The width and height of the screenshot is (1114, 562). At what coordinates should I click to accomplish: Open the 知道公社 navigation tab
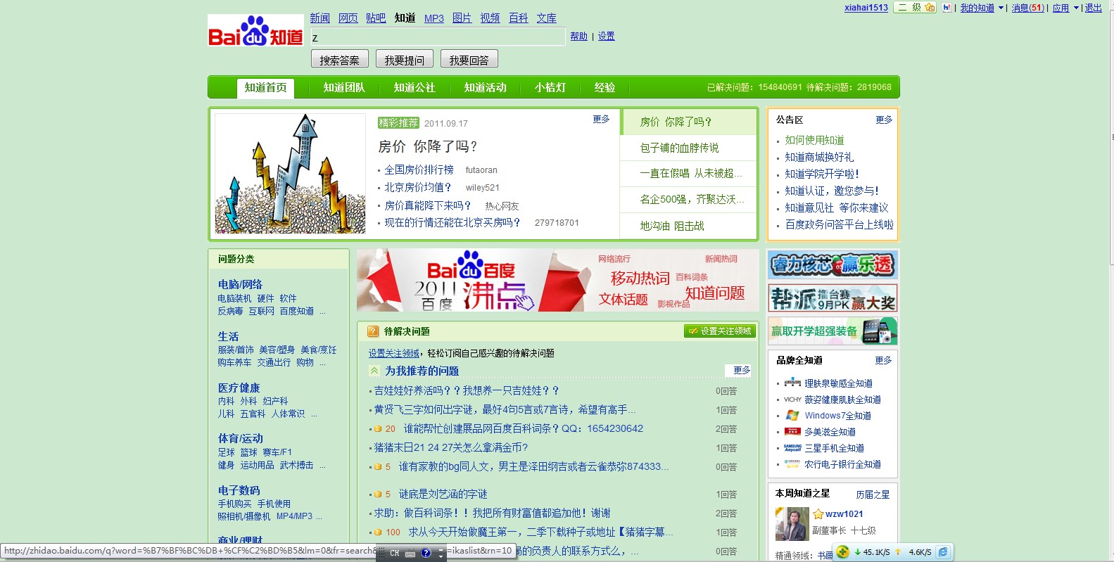point(414,87)
